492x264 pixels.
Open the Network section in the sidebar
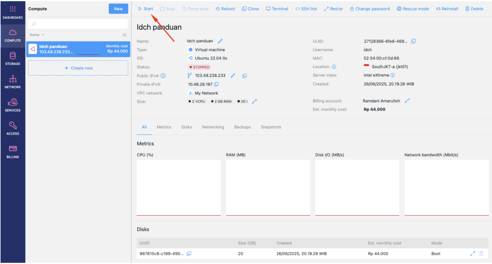[13, 82]
